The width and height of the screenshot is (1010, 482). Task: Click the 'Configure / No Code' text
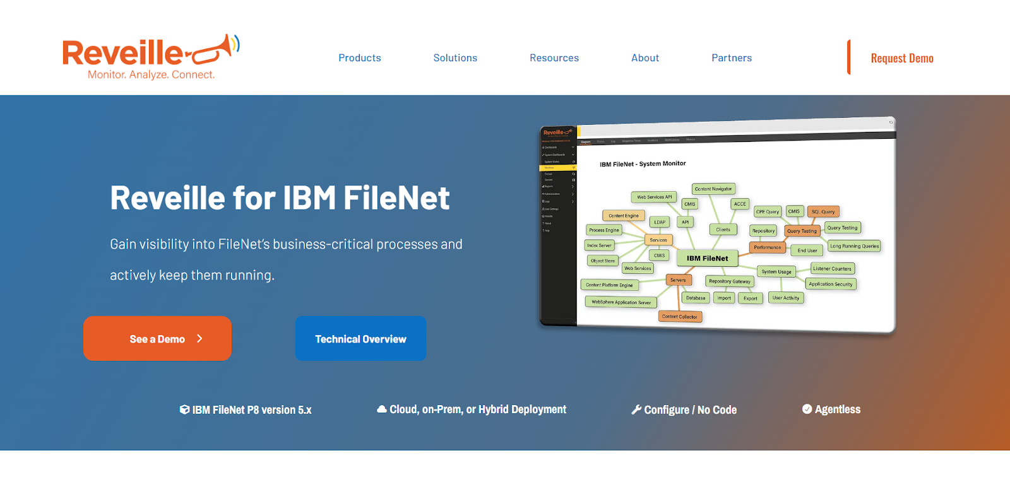pos(691,410)
